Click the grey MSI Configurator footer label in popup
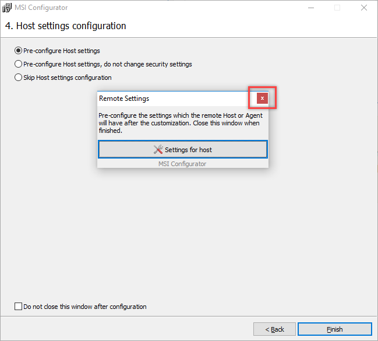 [x=182, y=164]
